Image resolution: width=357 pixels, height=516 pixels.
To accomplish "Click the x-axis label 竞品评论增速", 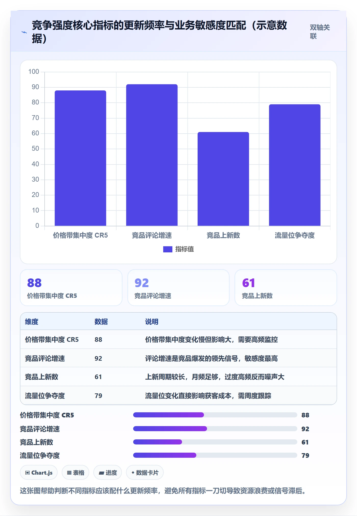I will click(x=152, y=235).
